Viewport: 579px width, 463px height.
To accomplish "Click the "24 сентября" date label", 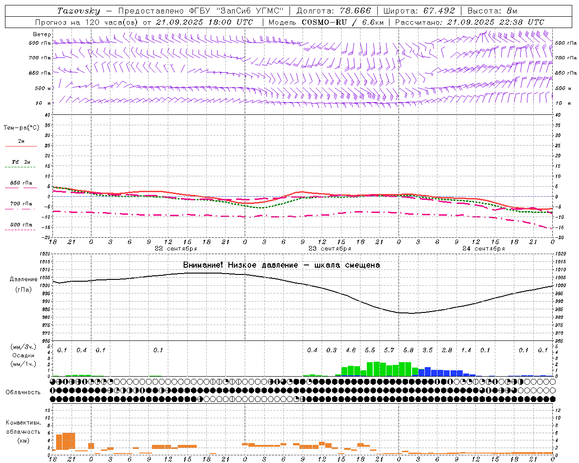I will tap(484, 249).
